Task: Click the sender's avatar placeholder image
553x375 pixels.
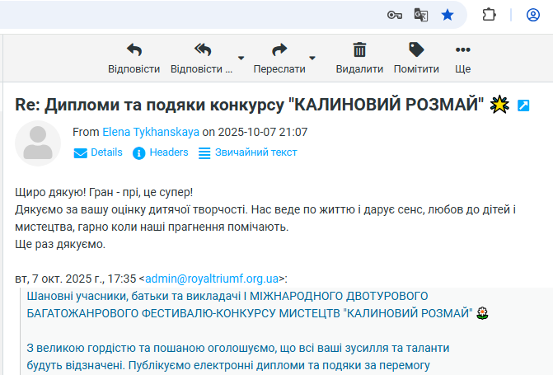Action: [x=38, y=143]
